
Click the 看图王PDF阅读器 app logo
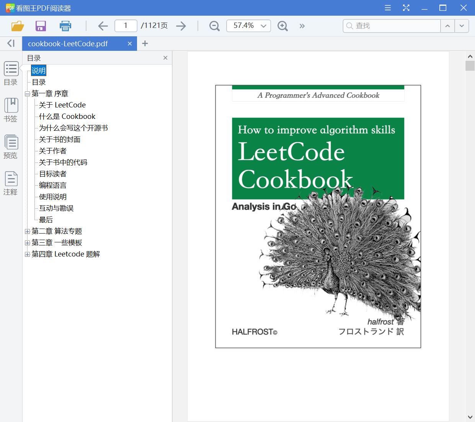tap(10, 8)
